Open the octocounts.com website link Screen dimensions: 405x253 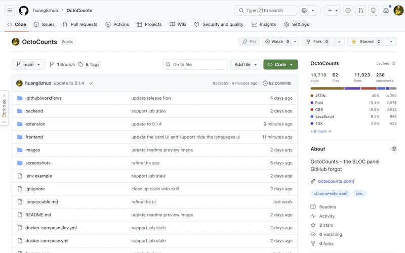336,181
